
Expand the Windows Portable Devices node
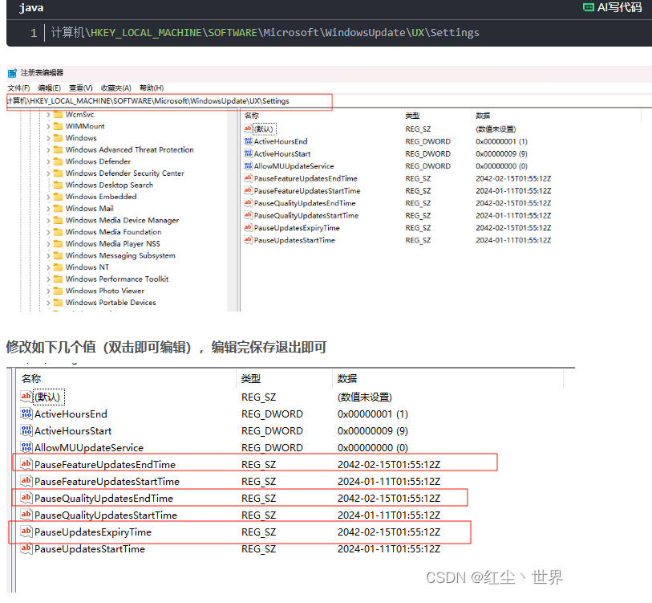tap(48, 303)
